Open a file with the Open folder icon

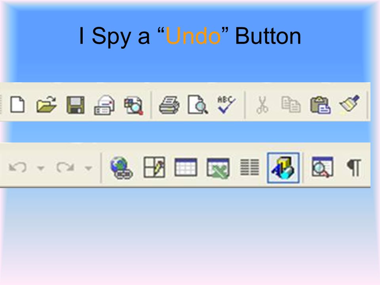[x=46, y=104]
